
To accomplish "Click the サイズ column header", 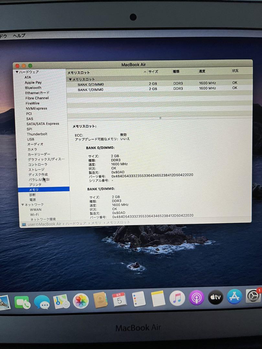I will [x=160, y=72].
